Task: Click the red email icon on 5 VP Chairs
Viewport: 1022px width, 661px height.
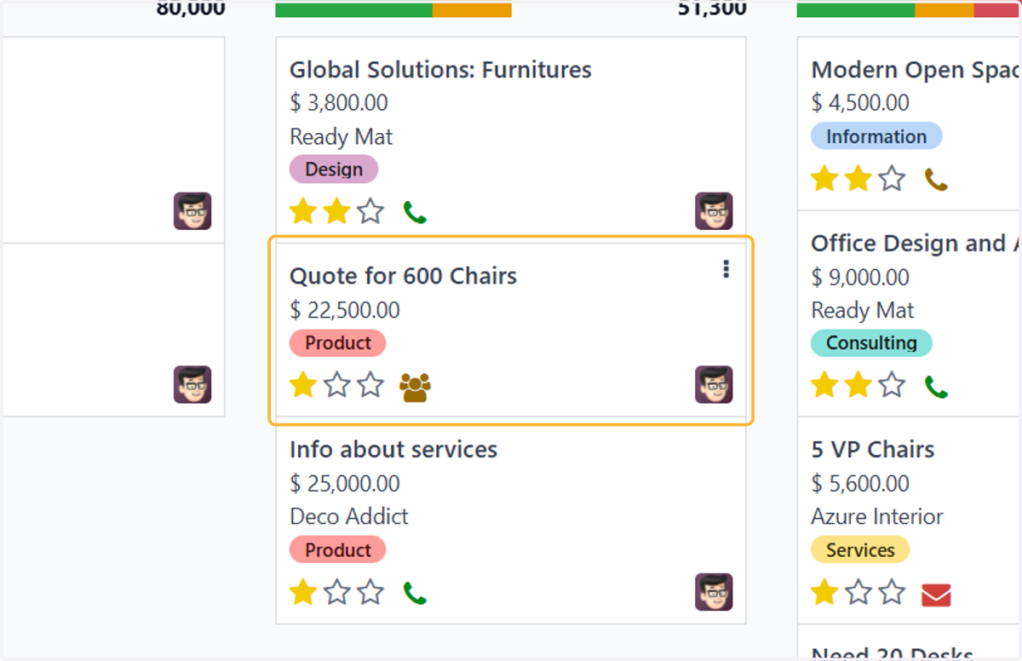Action: tap(936, 594)
